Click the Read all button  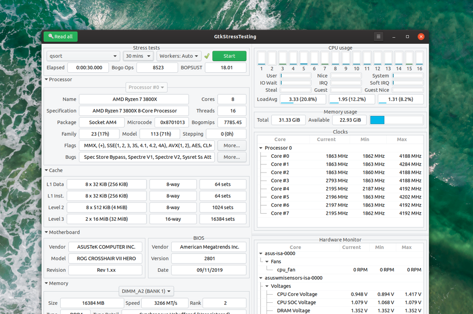[61, 37]
